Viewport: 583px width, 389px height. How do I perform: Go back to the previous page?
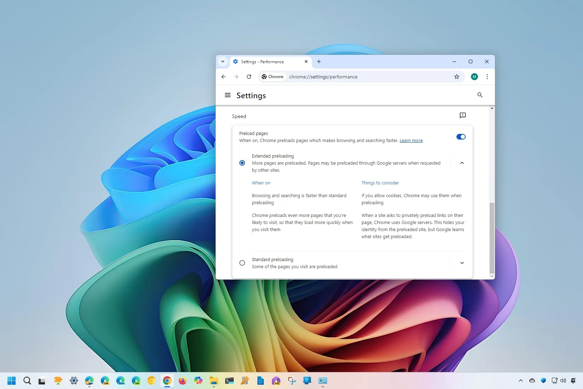click(x=223, y=77)
